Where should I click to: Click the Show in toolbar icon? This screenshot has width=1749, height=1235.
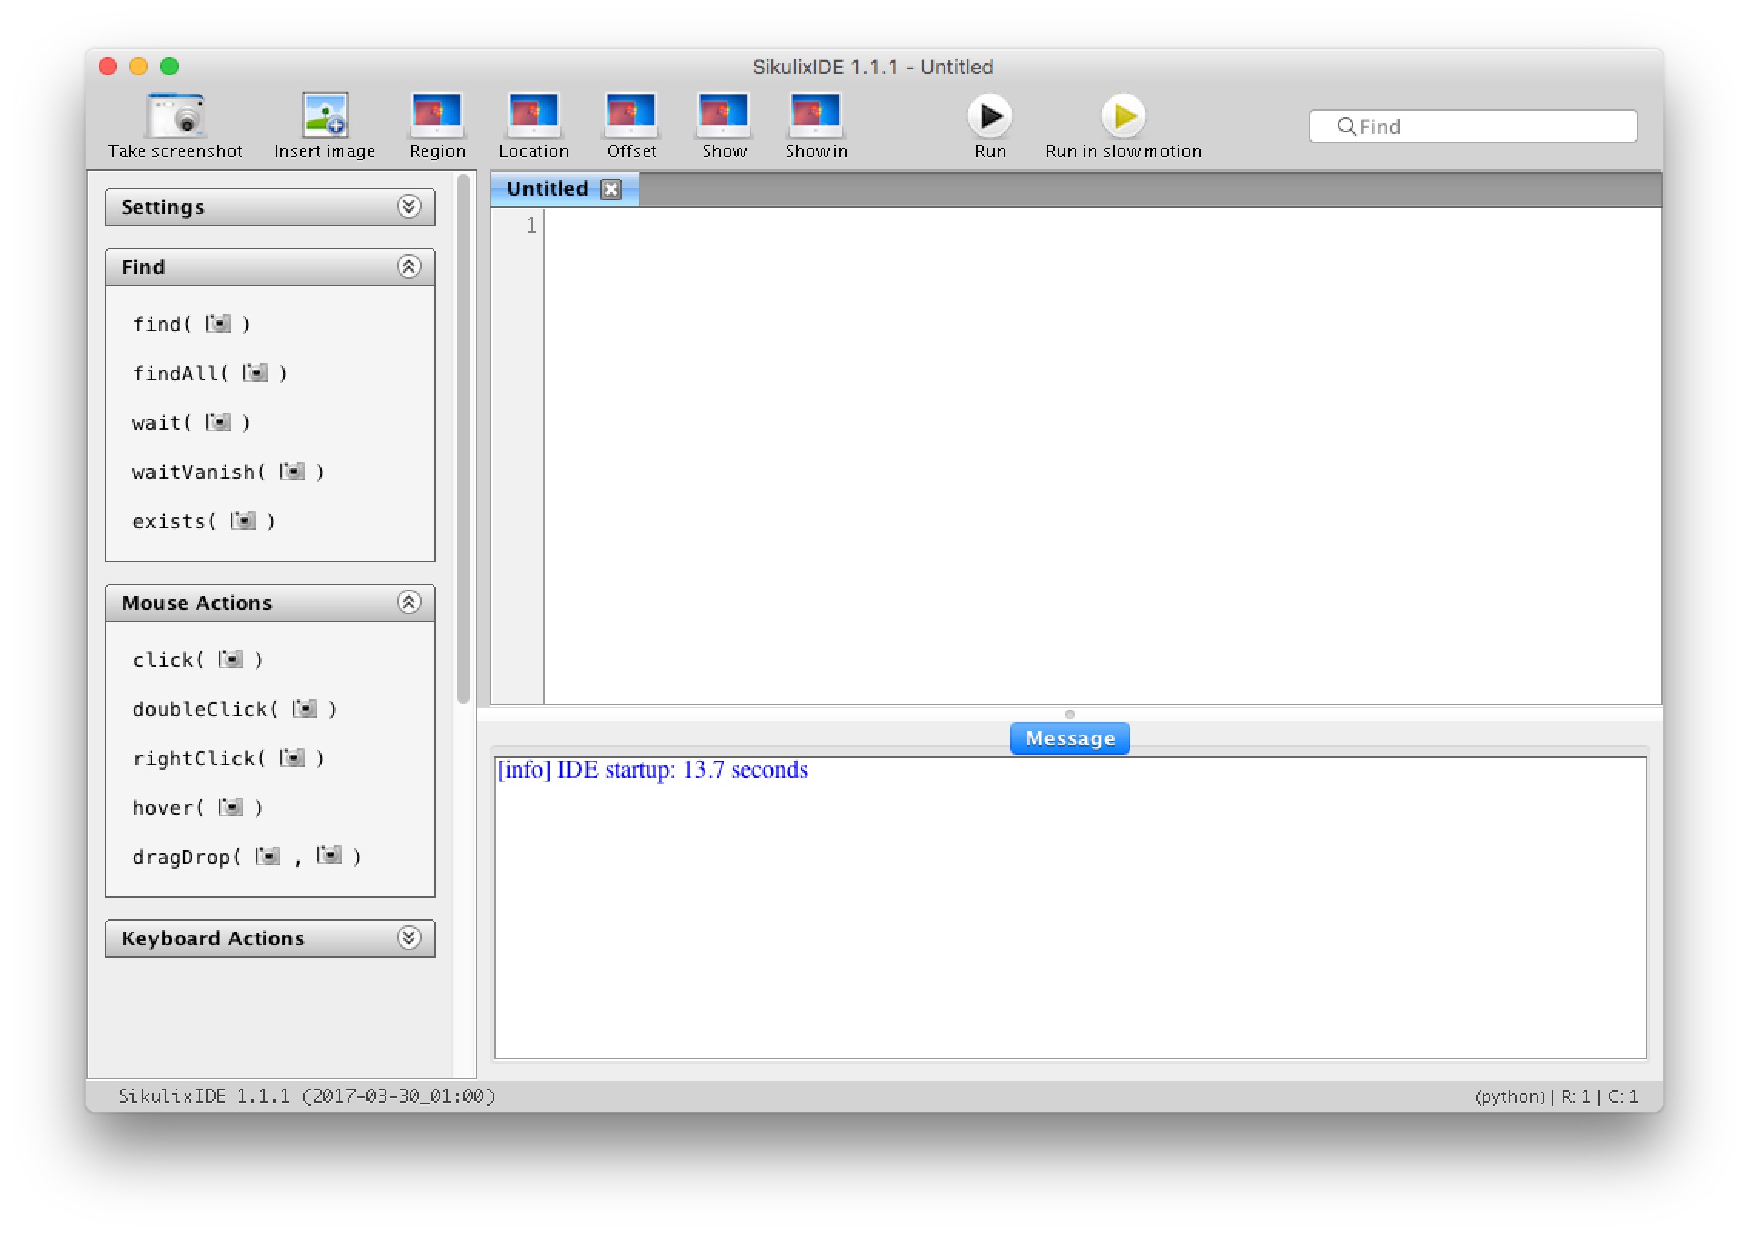(x=816, y=115)
